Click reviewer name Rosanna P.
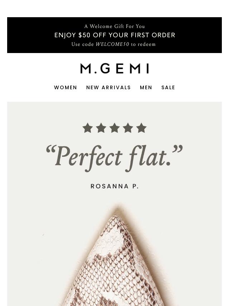Image resolution: width=229 pixels, height=306 pixels. [114, 186]
